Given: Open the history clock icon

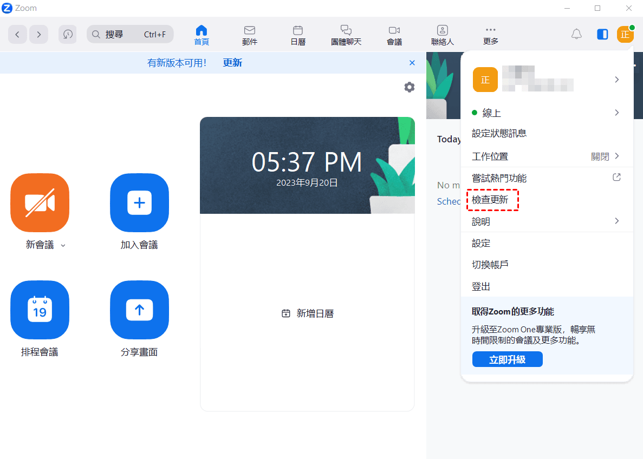Looking at the screenshot, I should (68, 35).
